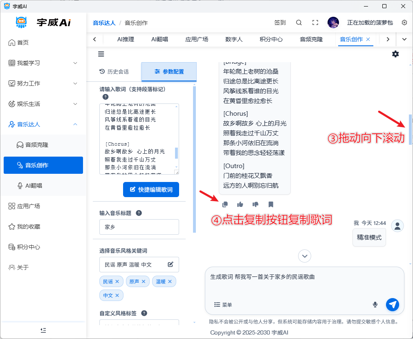Open the 音频克隆 tab
Viewport: 413px width, 339px height.
click(311, 39)
